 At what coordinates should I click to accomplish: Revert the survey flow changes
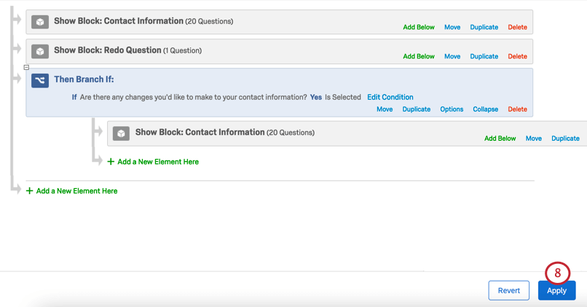pos(508,290)
